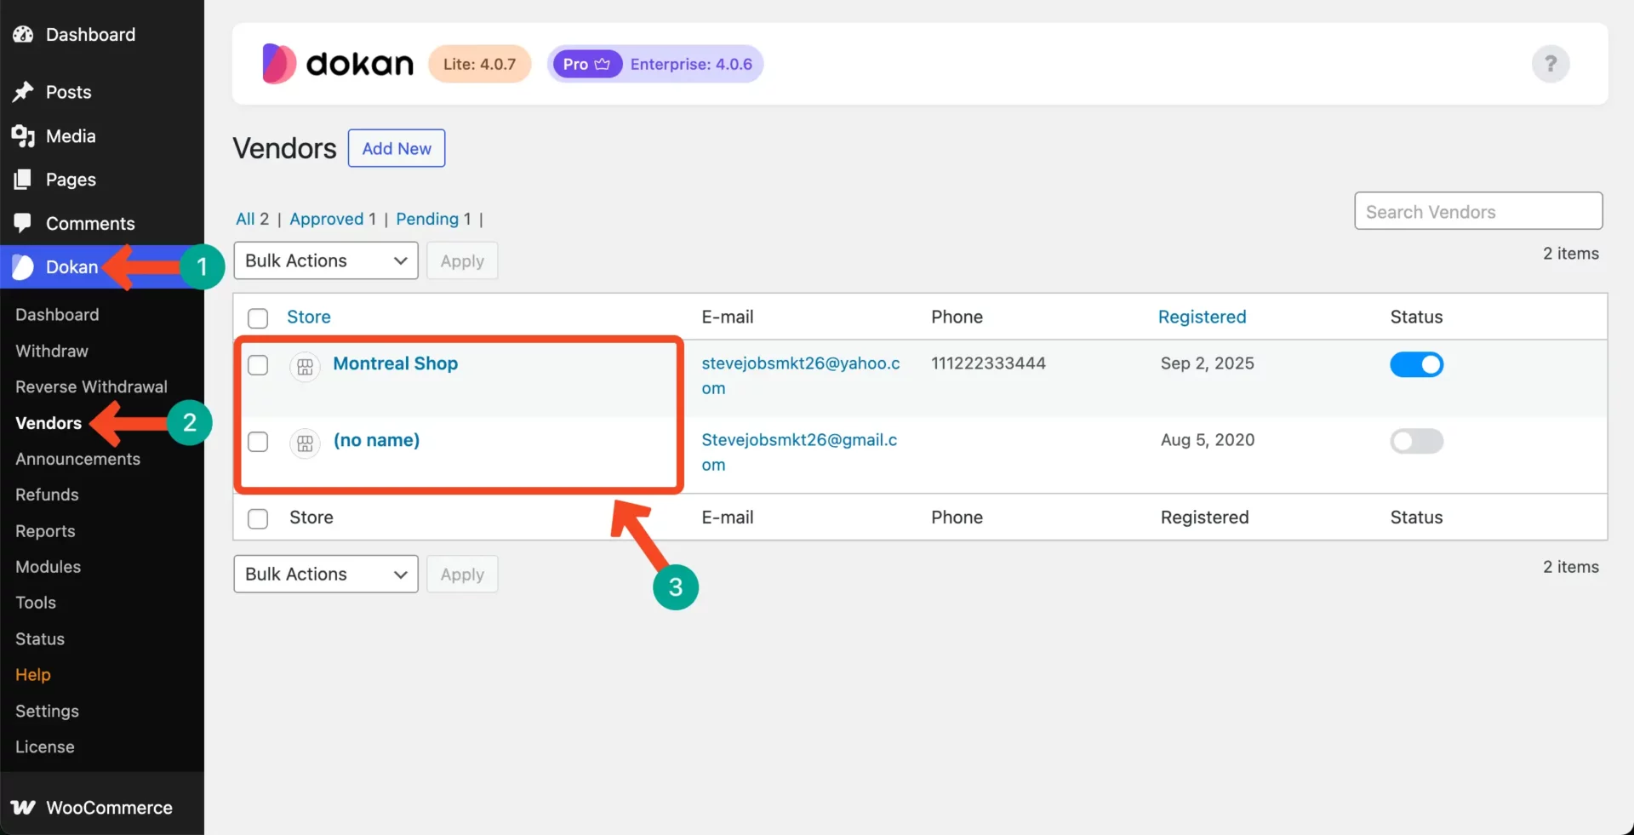Click the Dokan header logo
This screenshot has height=835, width=1634.
pyautogui.click(x=338, y=64)
